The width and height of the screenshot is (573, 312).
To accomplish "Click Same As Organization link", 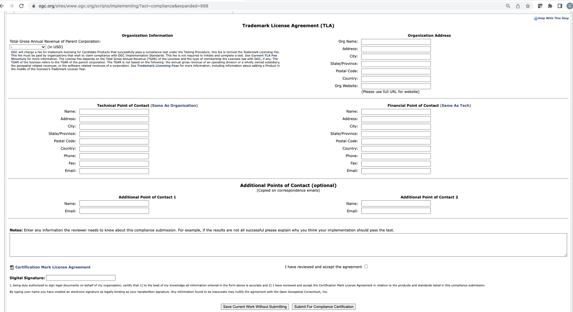I will [x=174, y=106].
